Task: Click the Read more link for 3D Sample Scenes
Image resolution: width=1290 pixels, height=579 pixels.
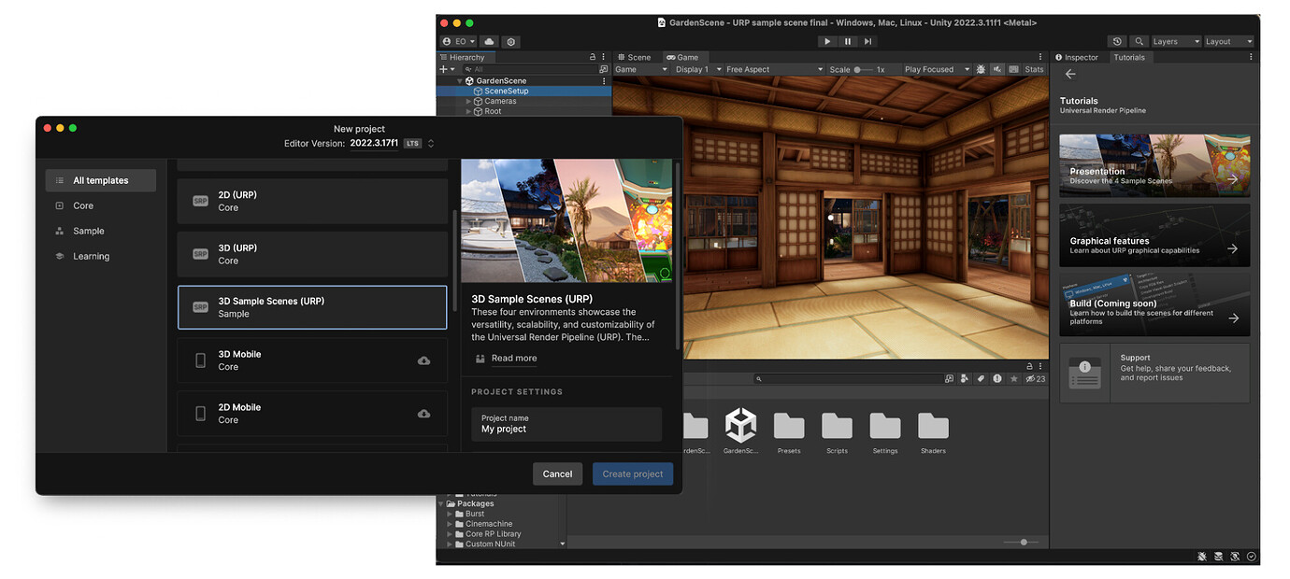Action: click(513, 358)
